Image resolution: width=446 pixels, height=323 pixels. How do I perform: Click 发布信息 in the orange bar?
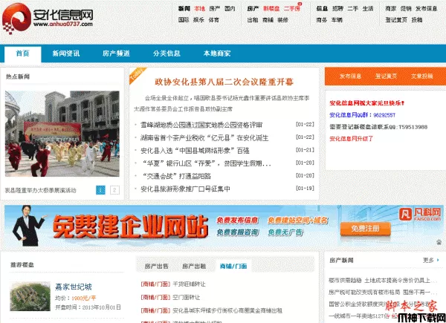point(350,76)
